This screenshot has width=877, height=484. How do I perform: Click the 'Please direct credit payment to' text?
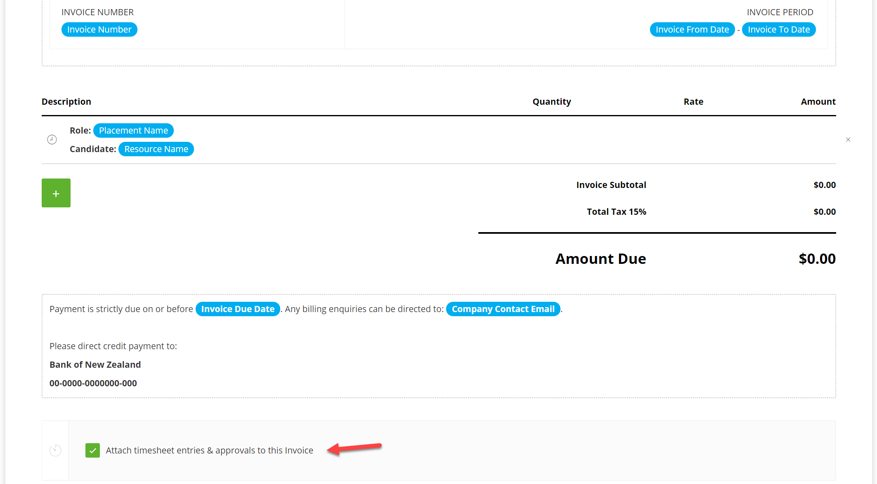[x=113, y=346]
